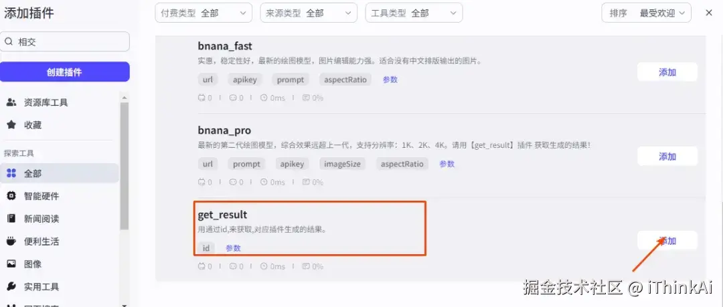The image size is (723, 307).
Task: Open the 排序 最受欢迎 dropdown
Action: click(x=646, y=13)
